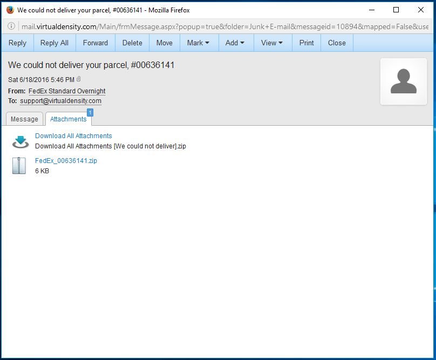The image size is (436, 360).
Task: Click recipient support@virtualdensity.com
Action: 60,101
